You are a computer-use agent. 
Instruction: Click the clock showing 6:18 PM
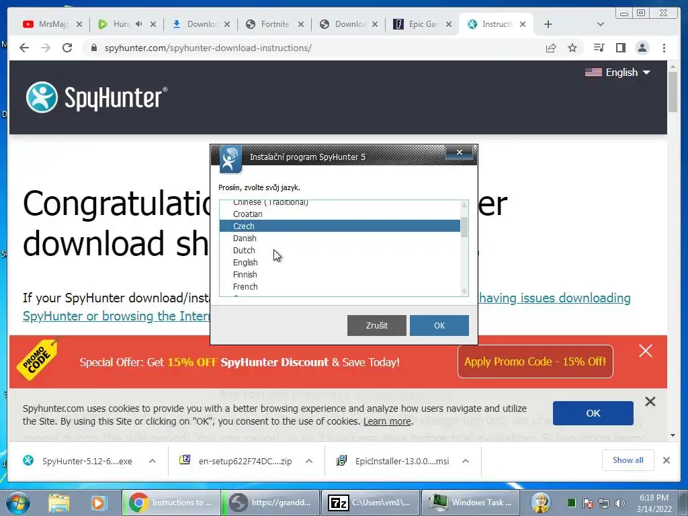tap(654, 498)
